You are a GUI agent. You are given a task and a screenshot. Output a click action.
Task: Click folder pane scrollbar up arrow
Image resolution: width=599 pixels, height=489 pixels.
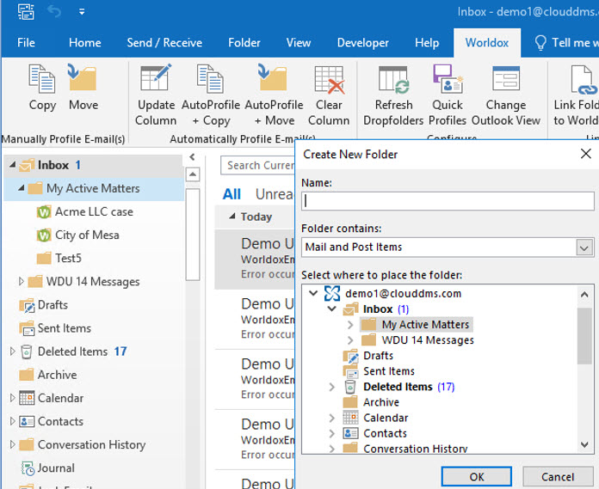[193, 174]
